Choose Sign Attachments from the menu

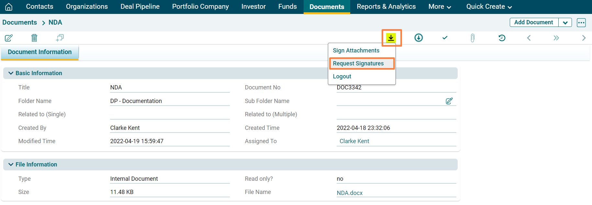356,51
